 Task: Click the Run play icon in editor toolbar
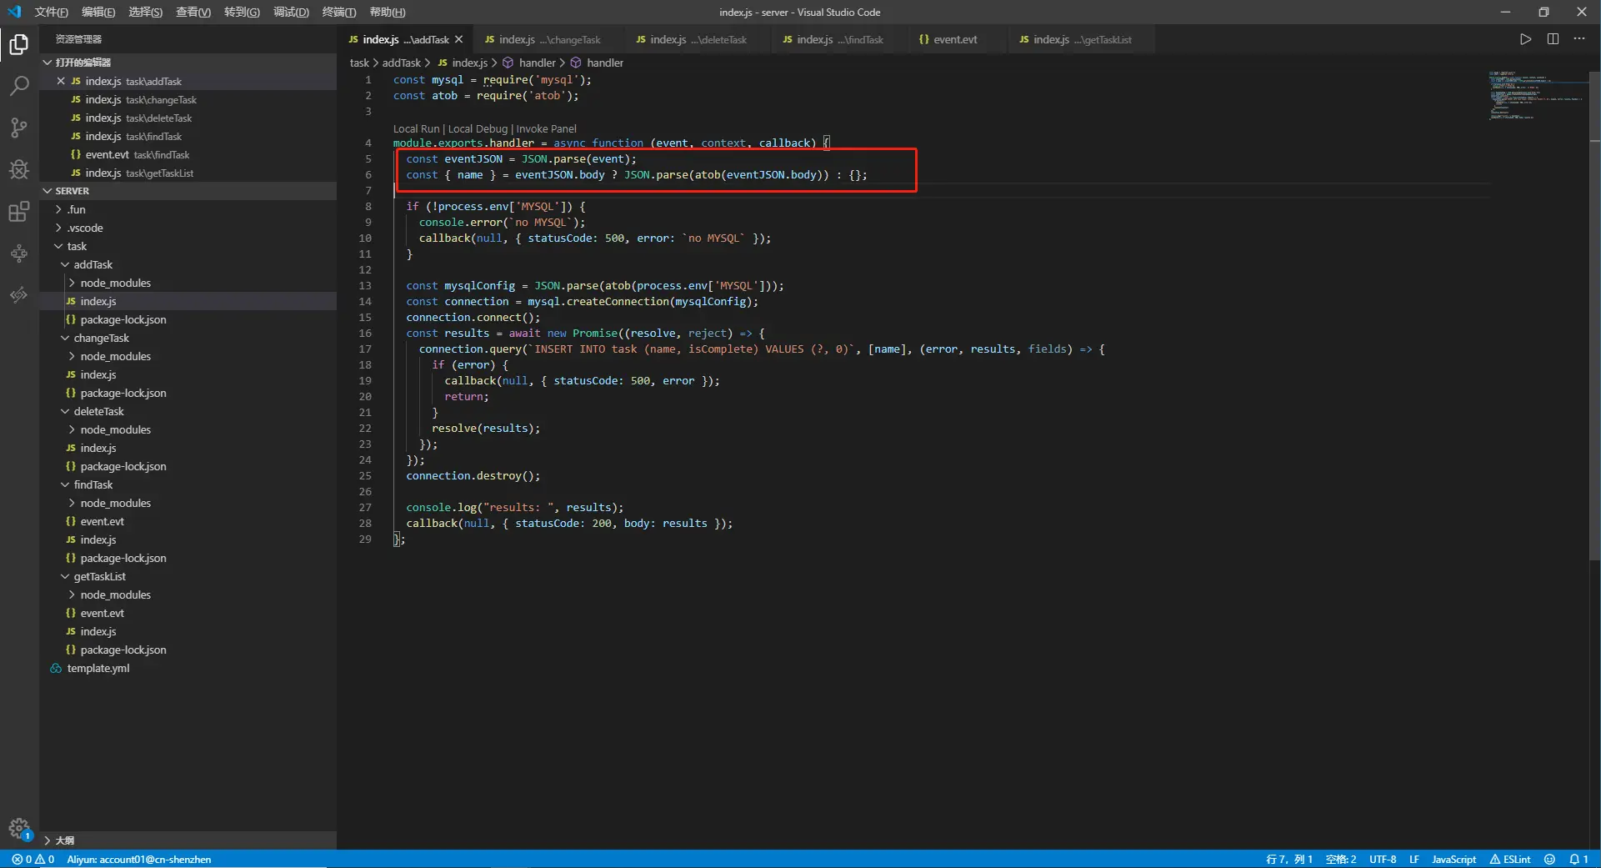click(x=1525, y=39)
